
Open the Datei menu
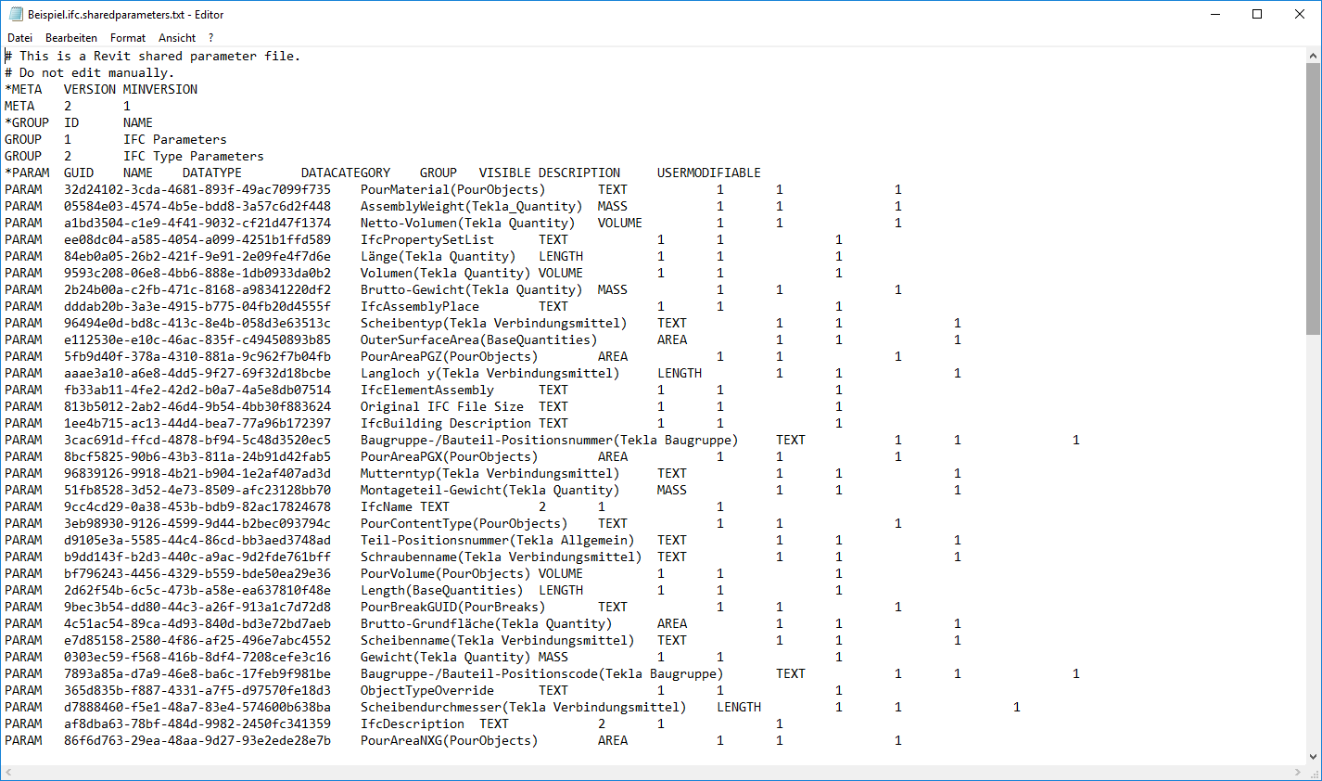pyautogui.click(x=19, y=38)
